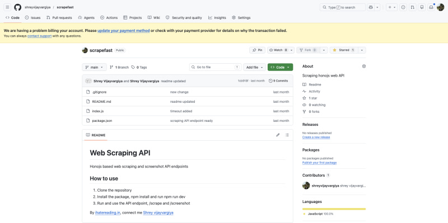Screen dimensions: 448x223
Task: Pin the scrapefast repository
Action: pos(257,50)
